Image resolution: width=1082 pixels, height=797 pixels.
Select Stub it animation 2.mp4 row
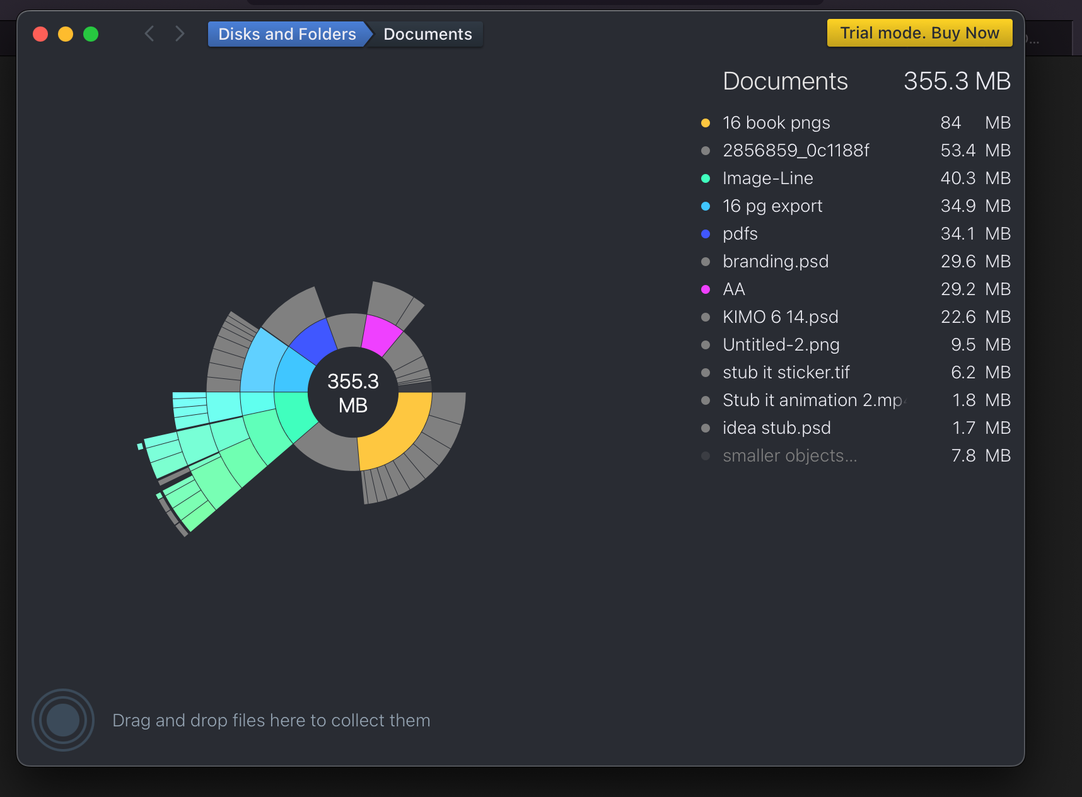856,400
